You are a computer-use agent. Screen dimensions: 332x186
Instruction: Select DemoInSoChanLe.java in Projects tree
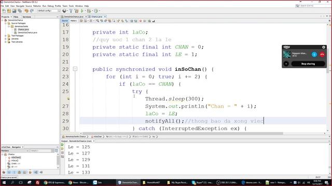click(x=27, y=33)
